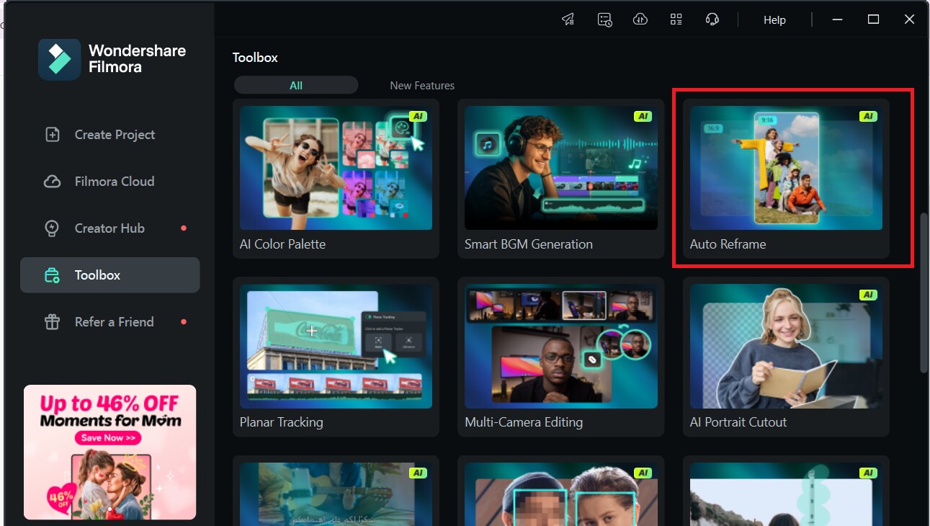
Task: Close the Filmora window
Action: pos(909,19)
